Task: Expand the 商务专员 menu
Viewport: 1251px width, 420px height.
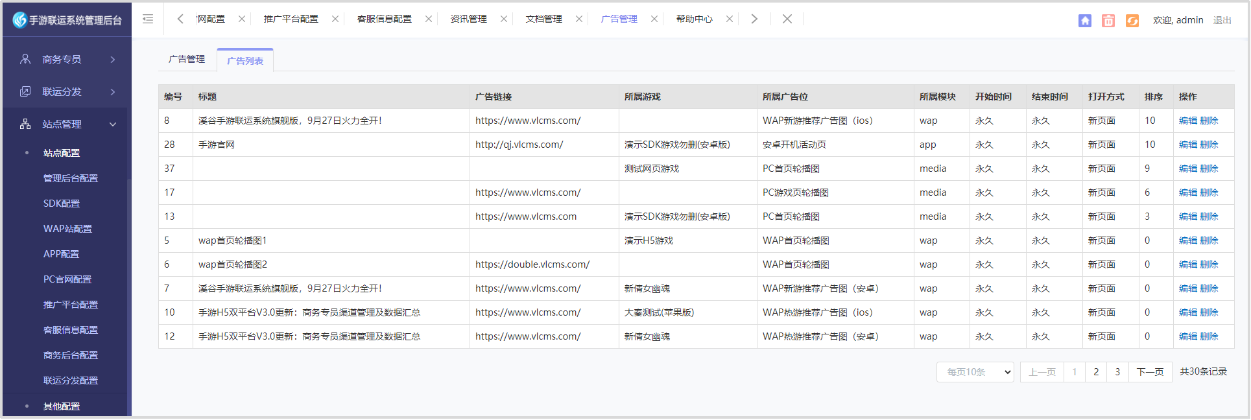Action: (x=113, y=60)
